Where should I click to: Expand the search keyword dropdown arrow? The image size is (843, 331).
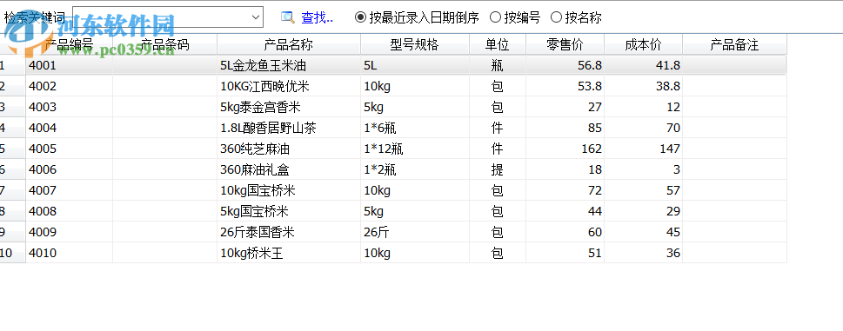click(256, 17)
